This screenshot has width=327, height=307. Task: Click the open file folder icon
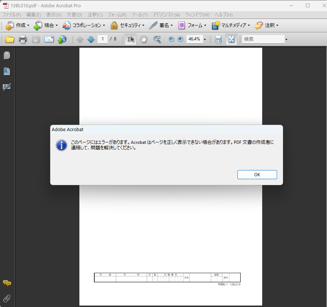(x=9, y=39)
